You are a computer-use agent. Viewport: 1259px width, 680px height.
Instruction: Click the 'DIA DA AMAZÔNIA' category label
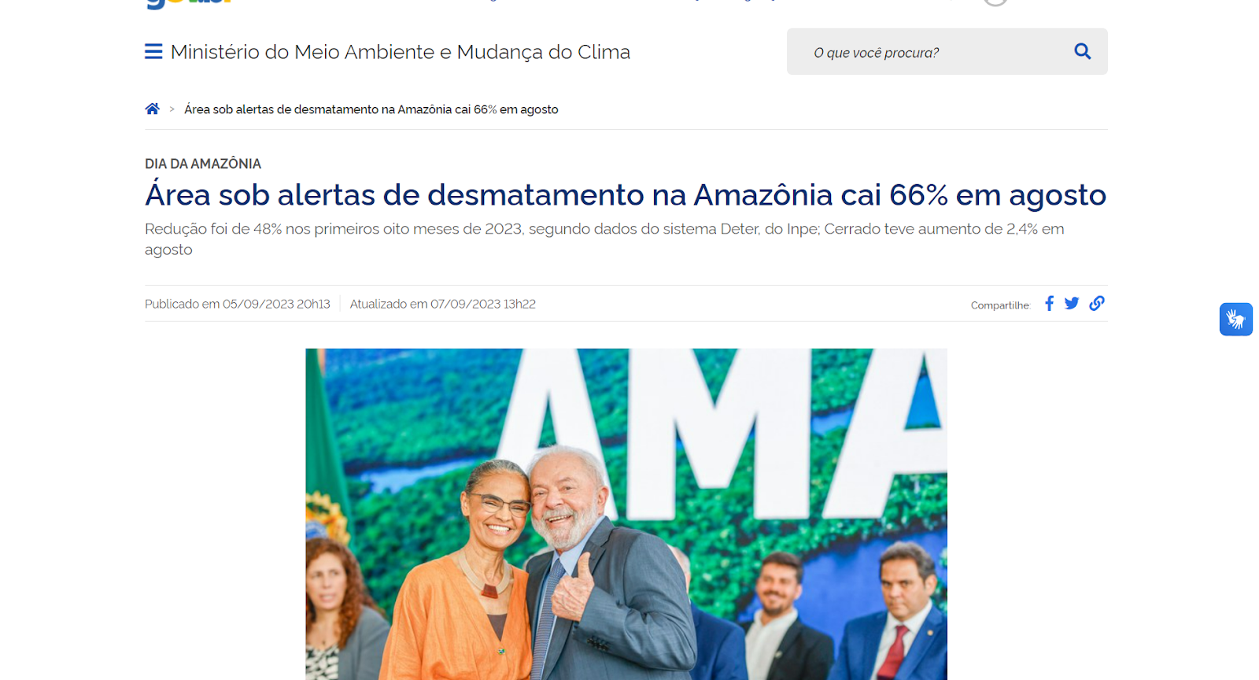[203, 164]
